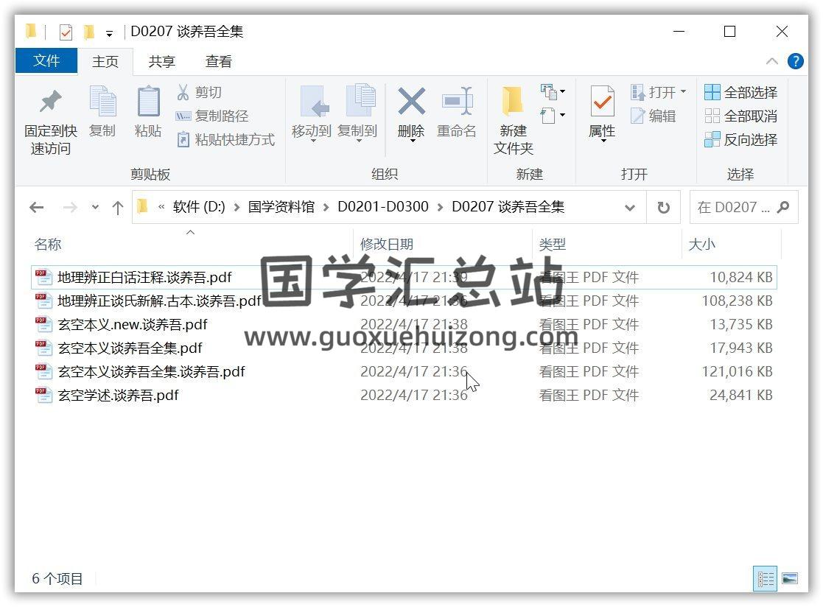Image resolution: width=823 pixels, height=607 pixels.
Task: Click Select All (全部选择)
Action: pyautogui.click(x=740, y=92)
